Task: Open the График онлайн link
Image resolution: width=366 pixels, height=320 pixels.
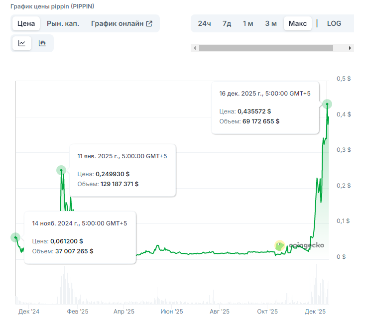Action: 117,23
